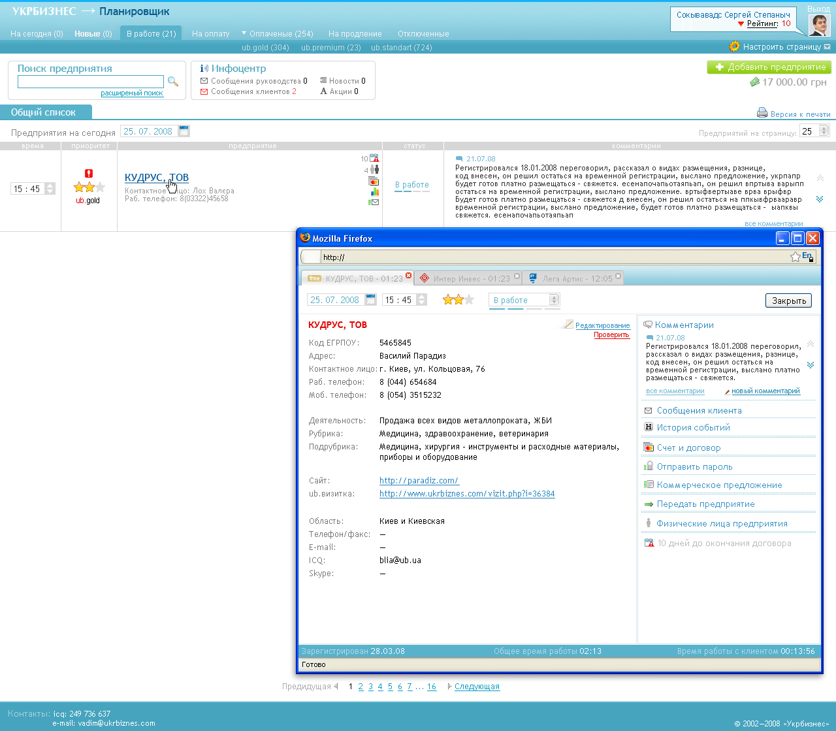
Task: Click the contract expiry calendar icon in КУДРУС row
Action: coord(374,158)
